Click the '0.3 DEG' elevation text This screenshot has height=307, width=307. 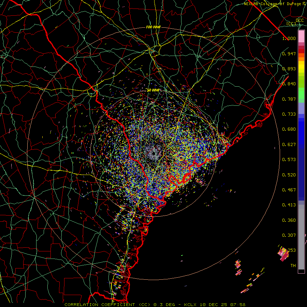(x=164, y=305)
